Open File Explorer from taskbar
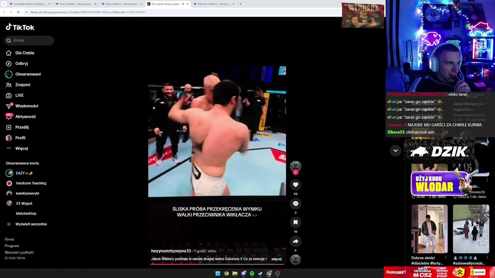The height and width of the screenshot is (278, 495). click(x=235, y=273)
